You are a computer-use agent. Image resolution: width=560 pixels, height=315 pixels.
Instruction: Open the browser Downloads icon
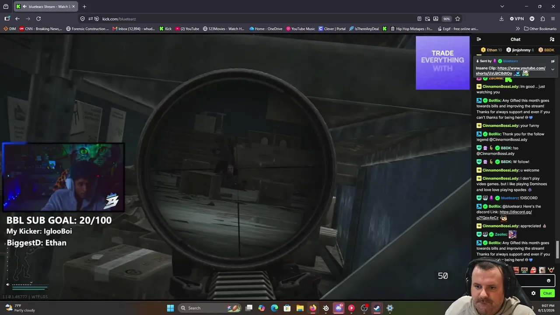point(501,19)
